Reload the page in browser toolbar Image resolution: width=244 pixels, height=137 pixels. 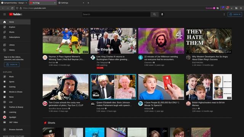point(12,8)
